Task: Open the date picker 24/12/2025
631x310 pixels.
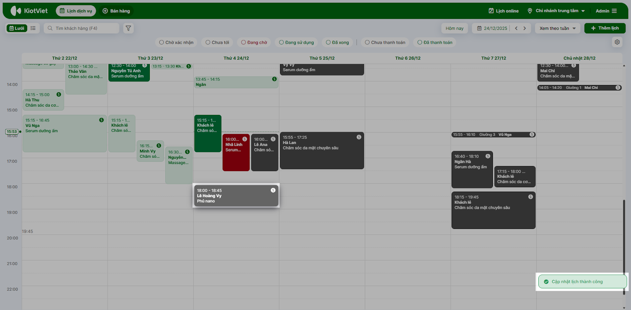Action: [x=492, y=28]
